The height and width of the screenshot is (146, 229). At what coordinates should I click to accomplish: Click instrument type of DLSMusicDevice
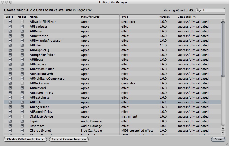129,116
